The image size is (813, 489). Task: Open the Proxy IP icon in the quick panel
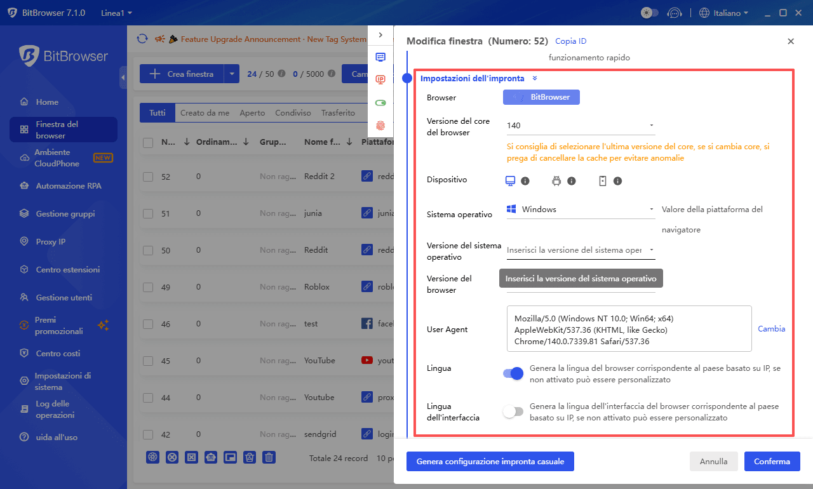(x=380, y=79)
